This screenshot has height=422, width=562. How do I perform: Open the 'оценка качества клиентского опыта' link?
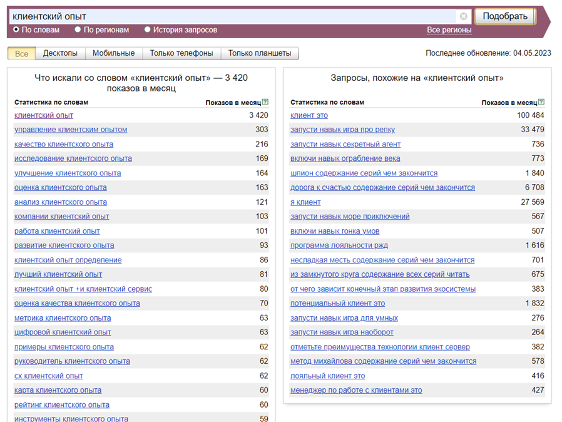coord(77,303)
